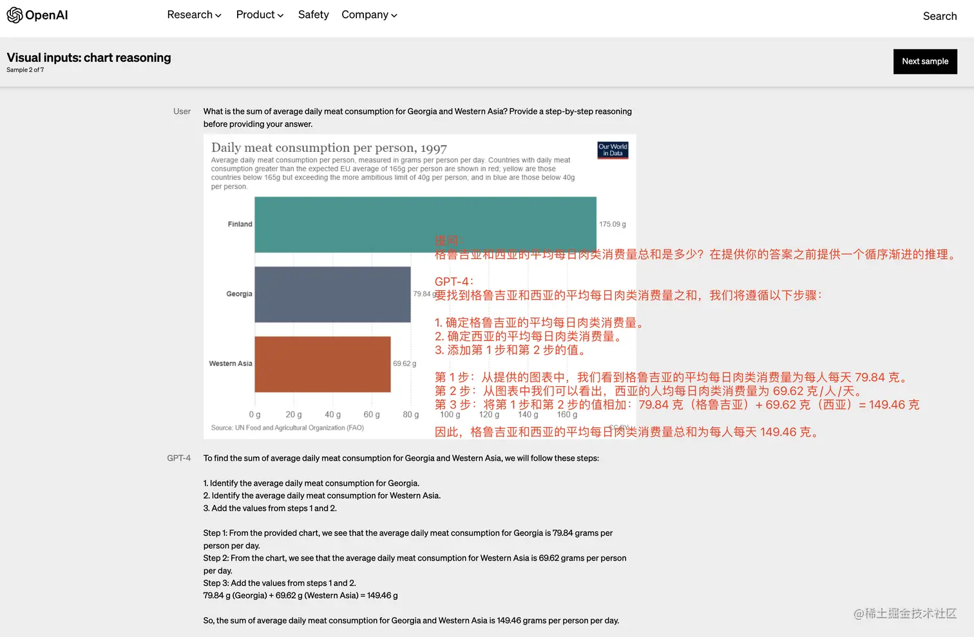Click the GPT-4 speaker label
This screenshot has height=637, width=974.
tap(178, 458)
